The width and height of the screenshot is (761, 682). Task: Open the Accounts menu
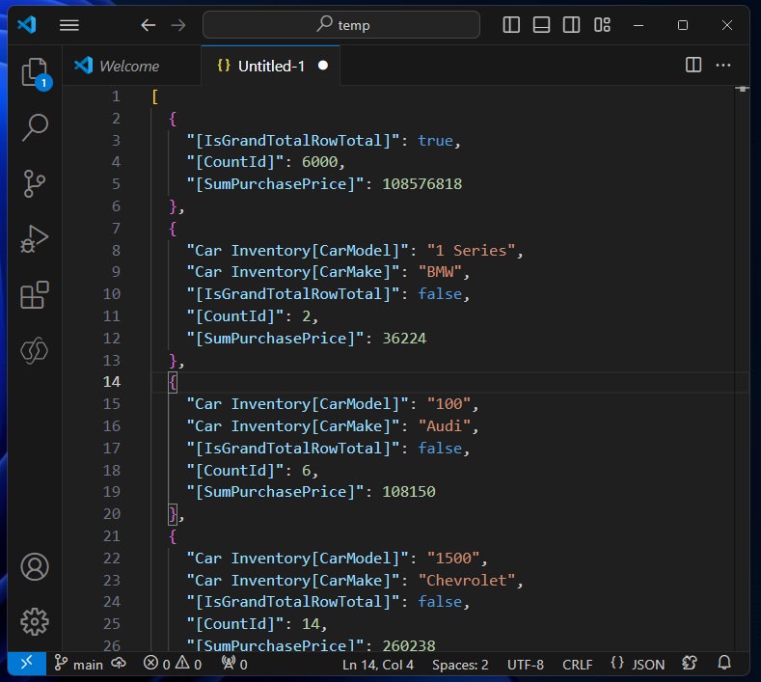[35, 567]
